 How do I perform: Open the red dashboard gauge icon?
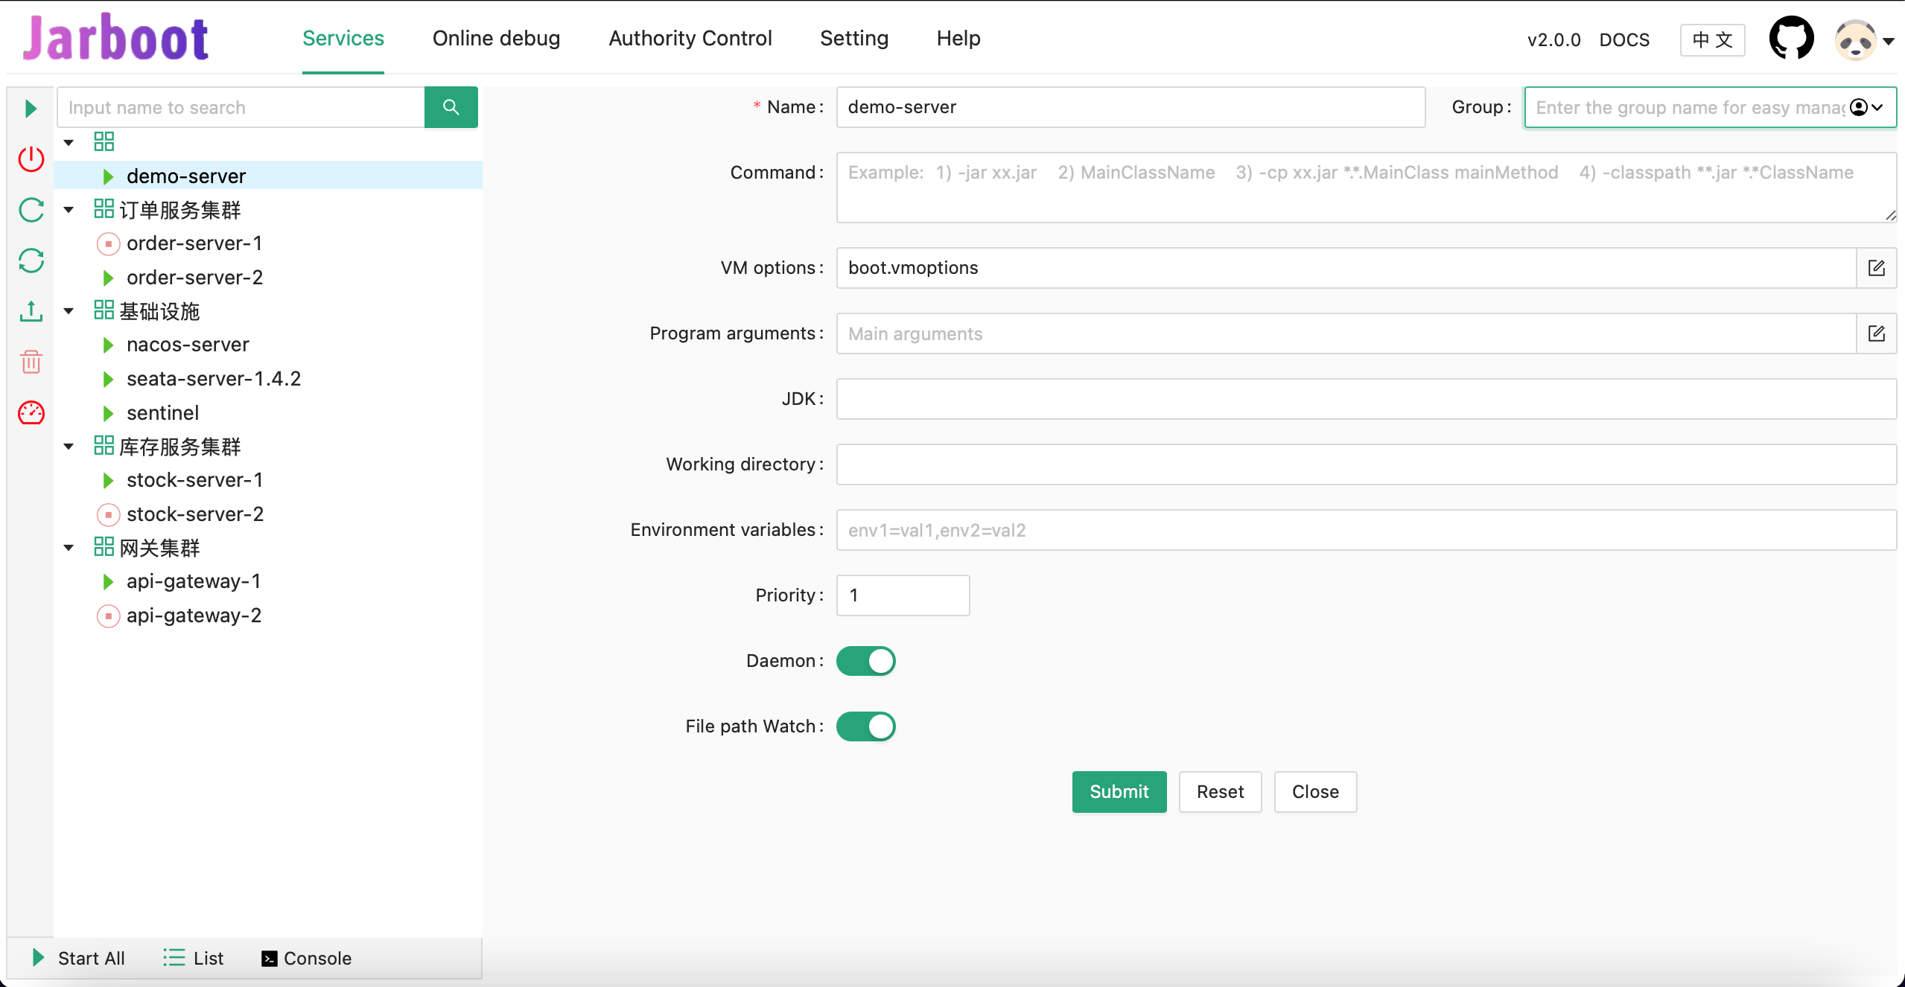coord(31,412)
